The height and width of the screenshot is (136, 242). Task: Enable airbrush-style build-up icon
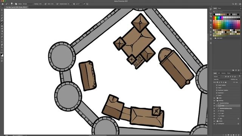pyautogui.click(x=57, y=4)
